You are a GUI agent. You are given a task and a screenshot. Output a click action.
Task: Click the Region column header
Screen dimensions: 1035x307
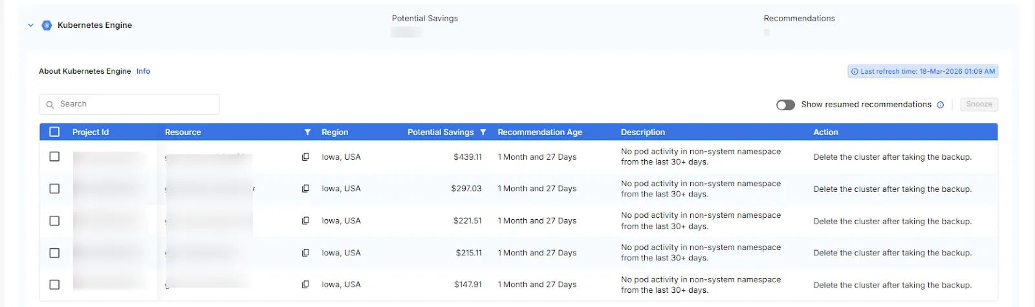(x=334, y=132)
